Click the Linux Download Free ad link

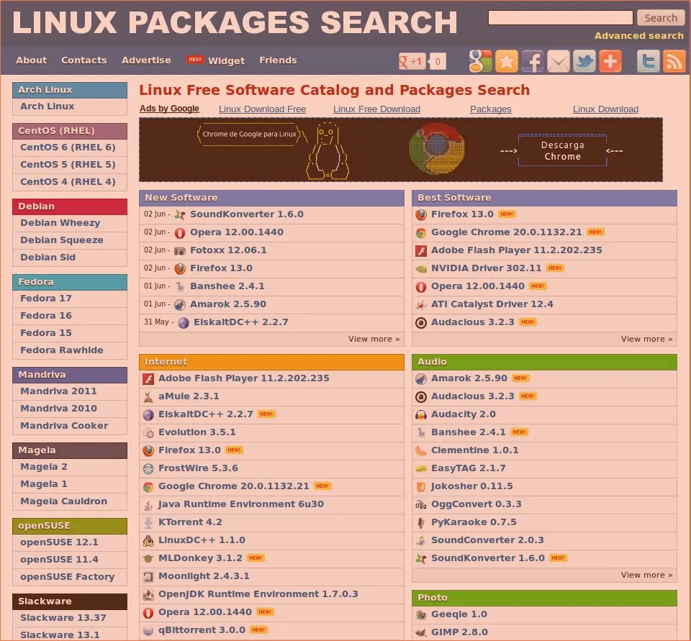pos(262,109)
